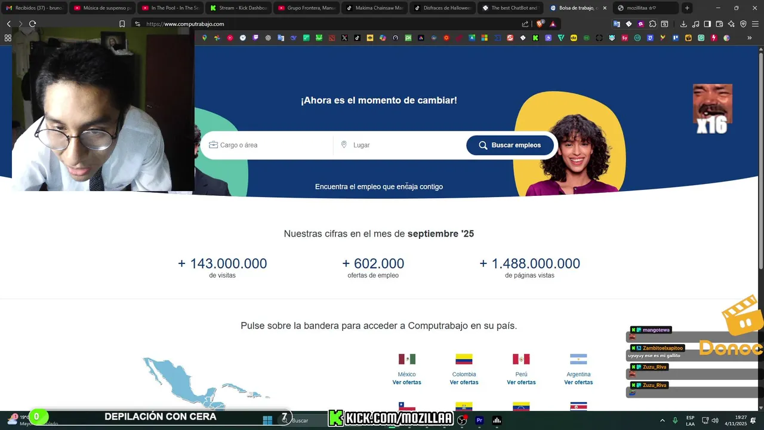Open Colombia Ver ofertas link

coord(464,382)
